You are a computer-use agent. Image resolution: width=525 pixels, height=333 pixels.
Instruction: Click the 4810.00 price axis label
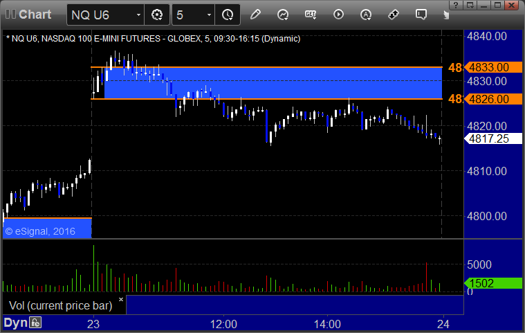point(487,171)
